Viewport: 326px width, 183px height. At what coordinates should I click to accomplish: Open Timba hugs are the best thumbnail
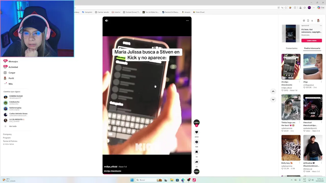(291, 107)
